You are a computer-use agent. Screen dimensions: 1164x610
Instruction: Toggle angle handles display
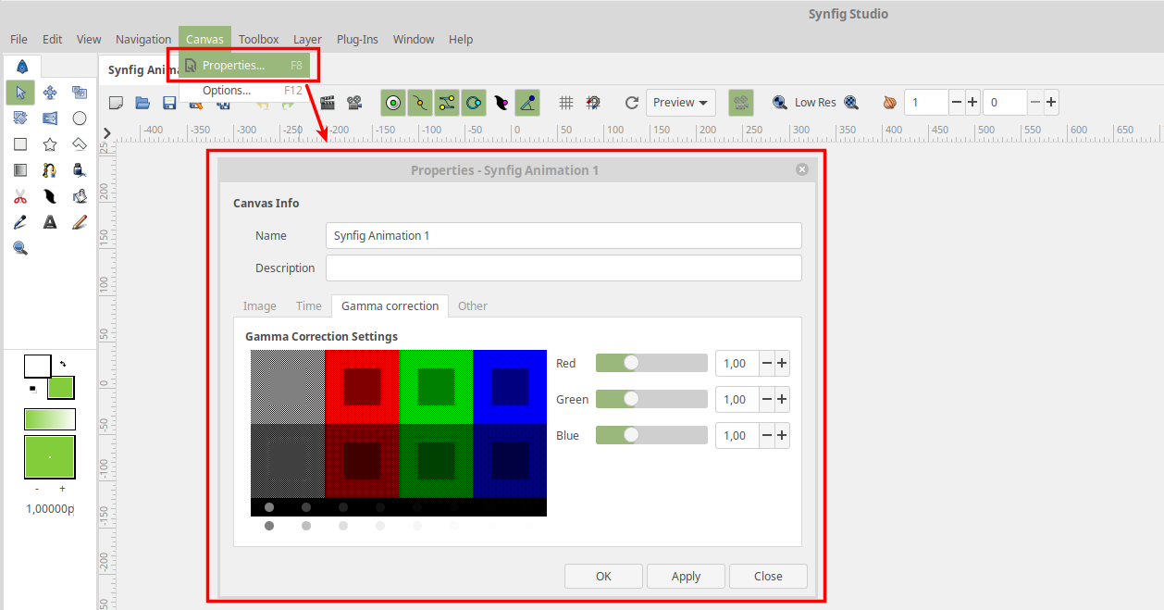coord(527,103)
